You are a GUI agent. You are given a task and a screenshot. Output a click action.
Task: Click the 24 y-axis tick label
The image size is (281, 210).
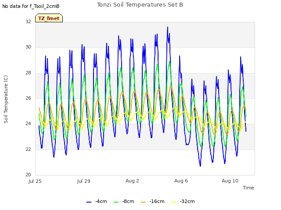coord(28,123)
